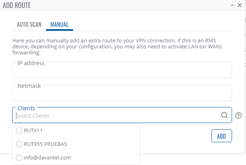
Task: Click into the Netmask input box
Action: pos(122,95)
